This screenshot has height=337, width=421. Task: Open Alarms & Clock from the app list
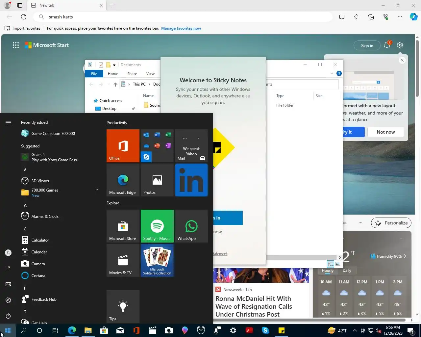(59, 216)
